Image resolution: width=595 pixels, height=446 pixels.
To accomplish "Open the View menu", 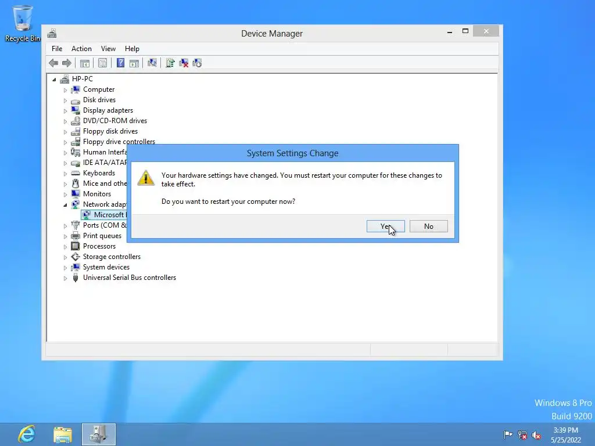I will pos(108,49).
